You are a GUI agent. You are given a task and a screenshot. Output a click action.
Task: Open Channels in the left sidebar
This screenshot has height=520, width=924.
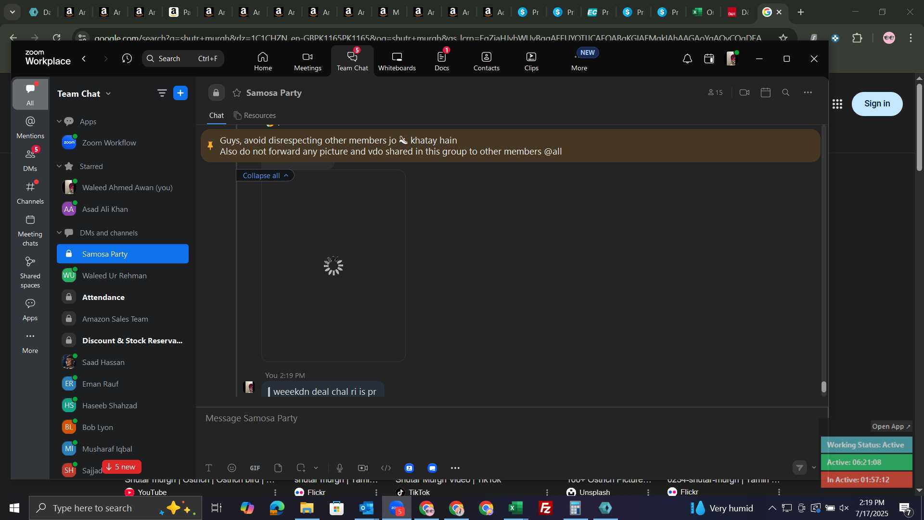point(30,193)
